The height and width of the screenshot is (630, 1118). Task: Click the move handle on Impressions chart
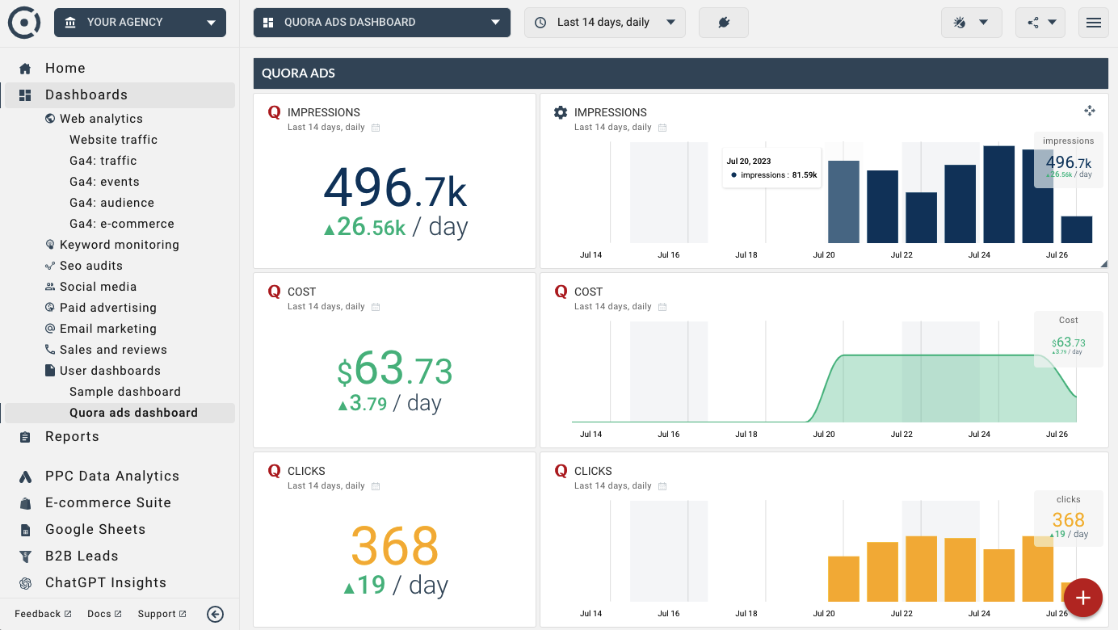[x=1090, y=111]
